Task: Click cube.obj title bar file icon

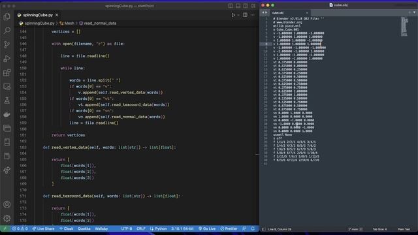Action: (x=331, y=5)
